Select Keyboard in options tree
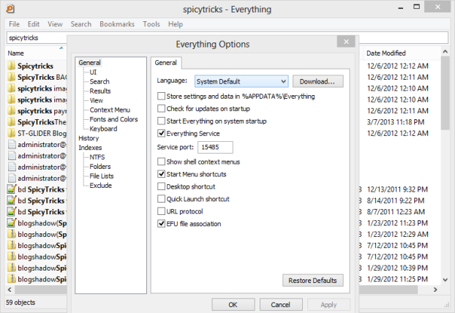Viewport: 455px width, 313px height. click(103, 129)
